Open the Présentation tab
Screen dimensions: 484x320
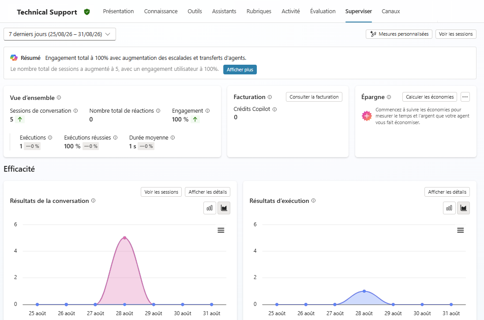pos(118,11)
